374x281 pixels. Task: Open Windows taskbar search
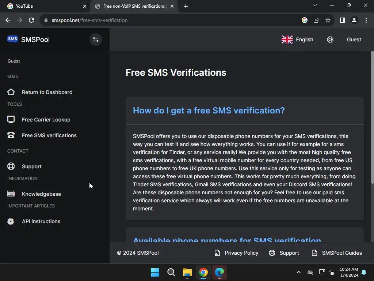tap(171, 272)
